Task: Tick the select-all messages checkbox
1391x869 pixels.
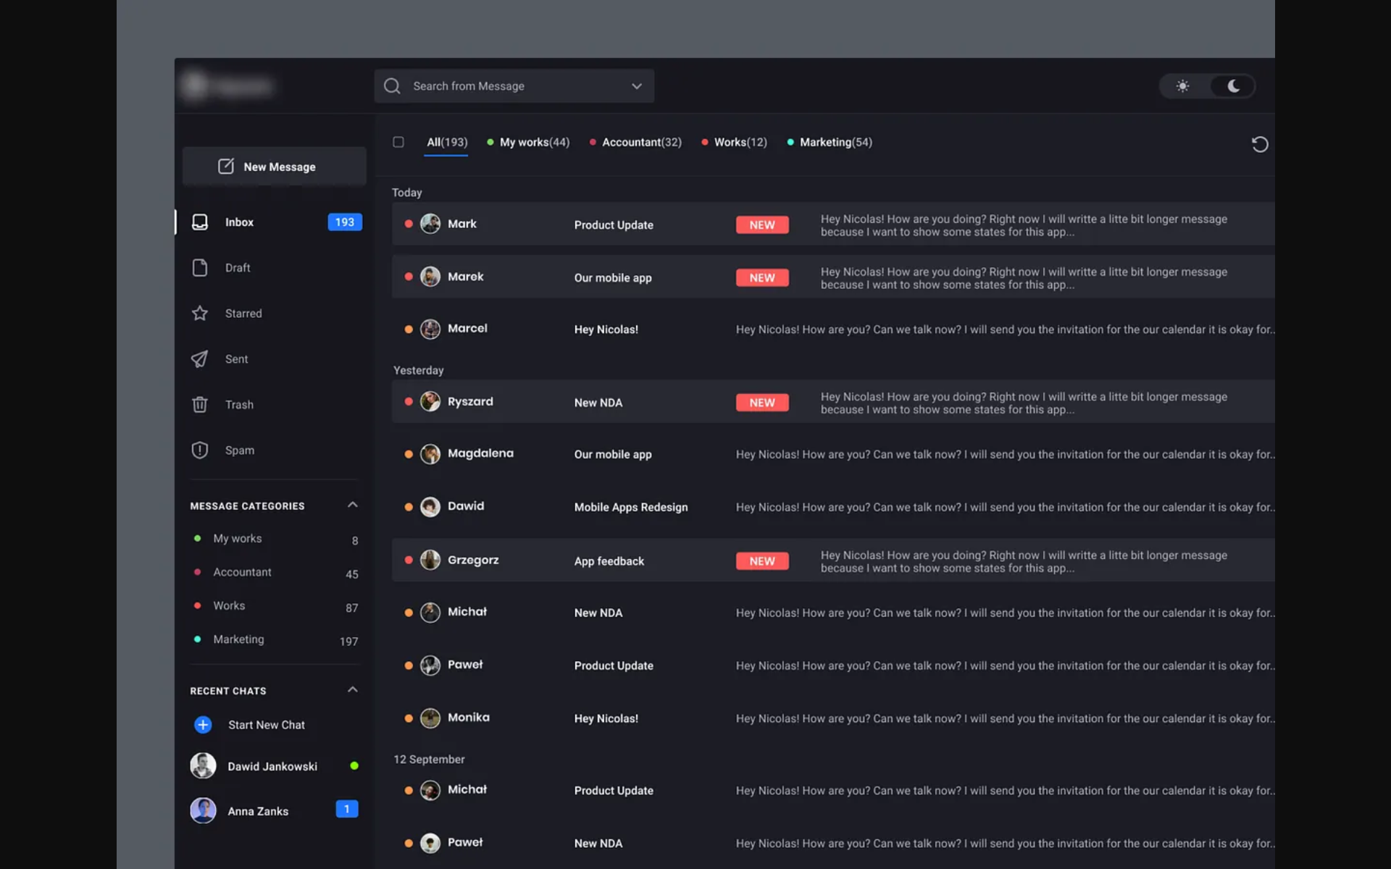Action: pyautogui.click(x=398, y=142)
